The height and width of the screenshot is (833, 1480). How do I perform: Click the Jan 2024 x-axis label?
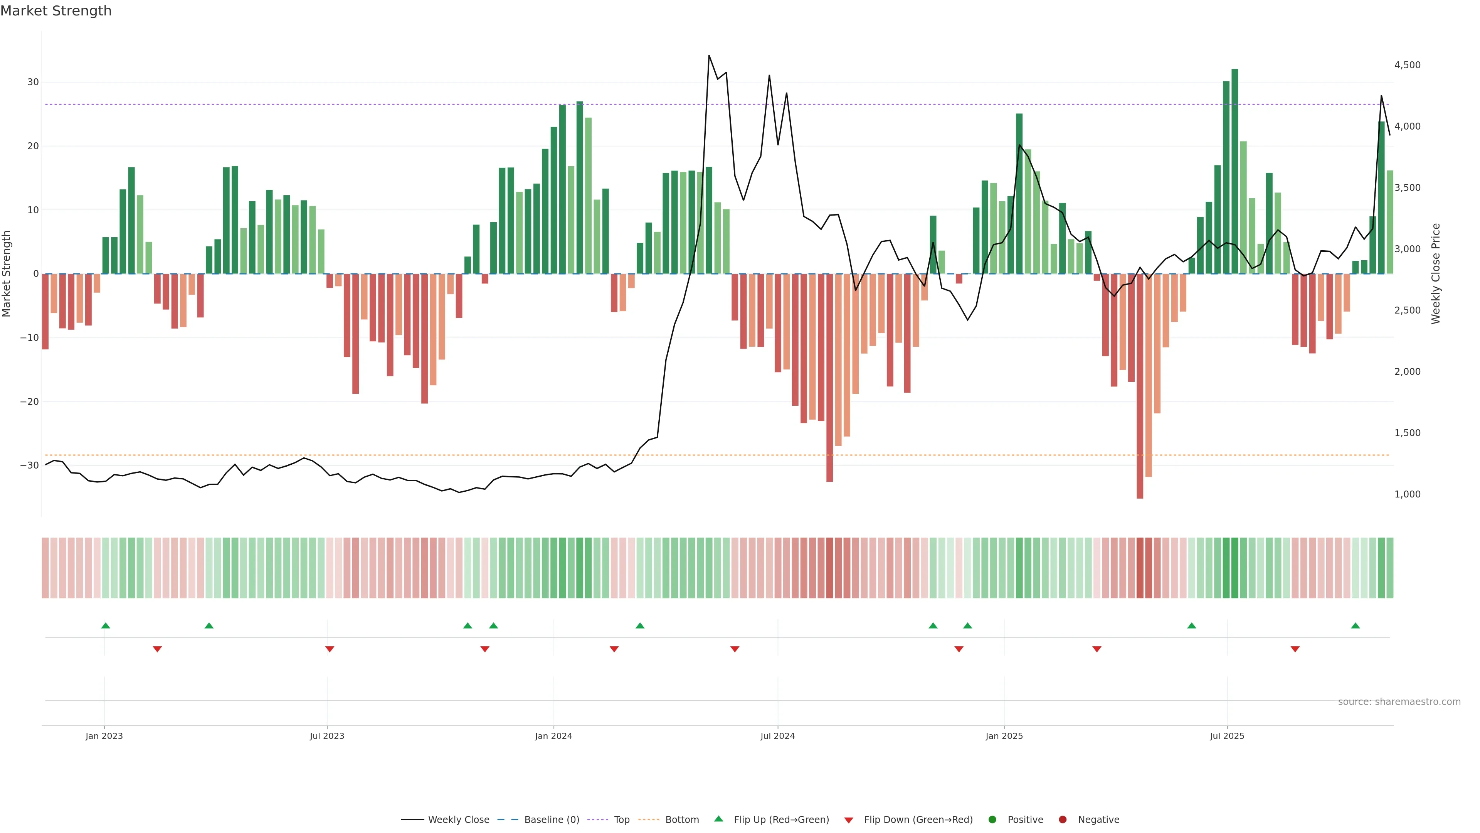[x=553, y=736]
